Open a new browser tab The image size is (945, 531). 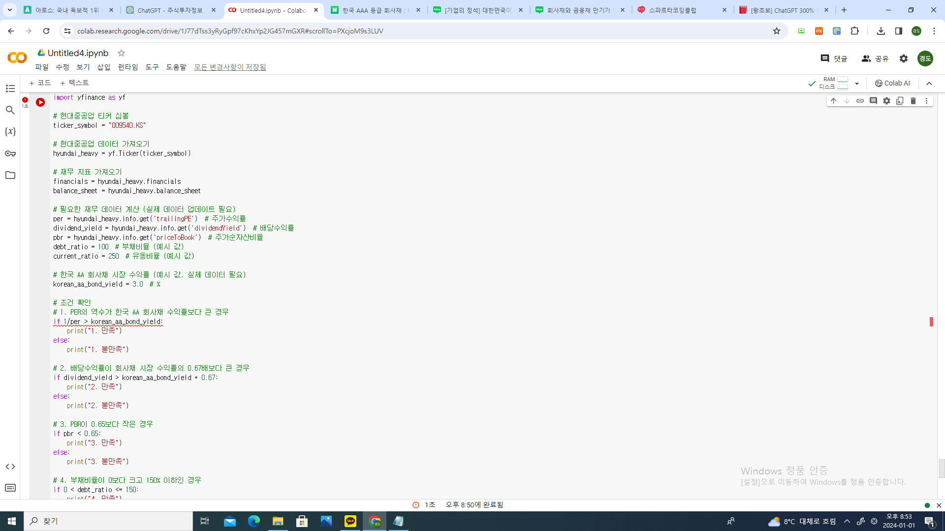pos(844,10)
